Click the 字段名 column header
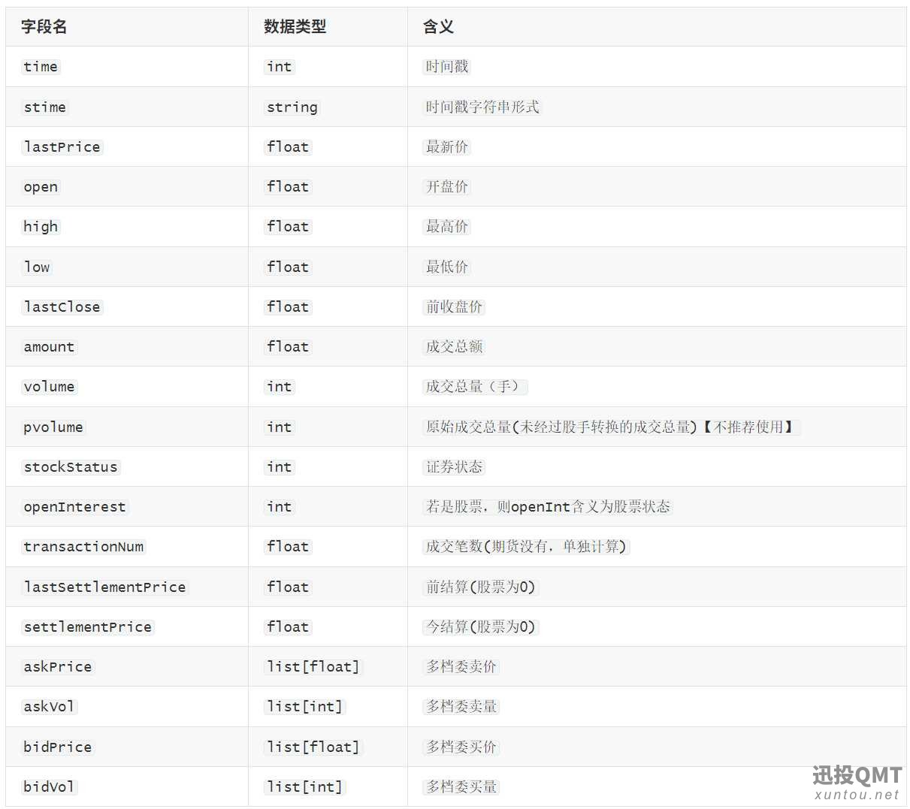 point(44,27)
